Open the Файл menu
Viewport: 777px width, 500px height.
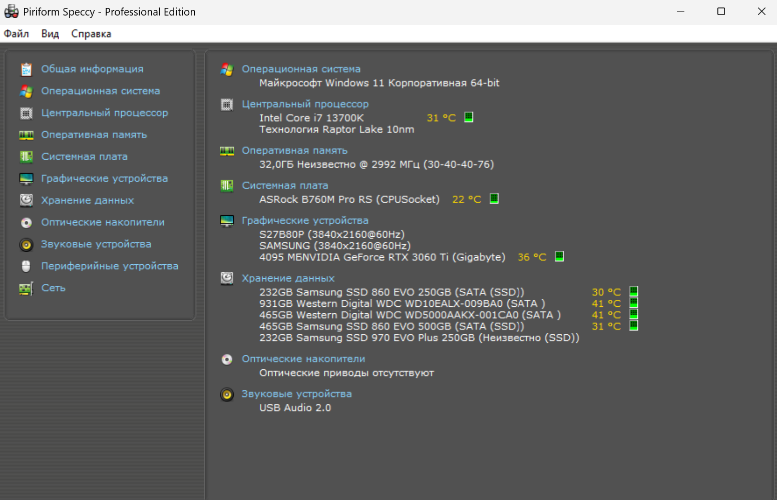point(17,34)
